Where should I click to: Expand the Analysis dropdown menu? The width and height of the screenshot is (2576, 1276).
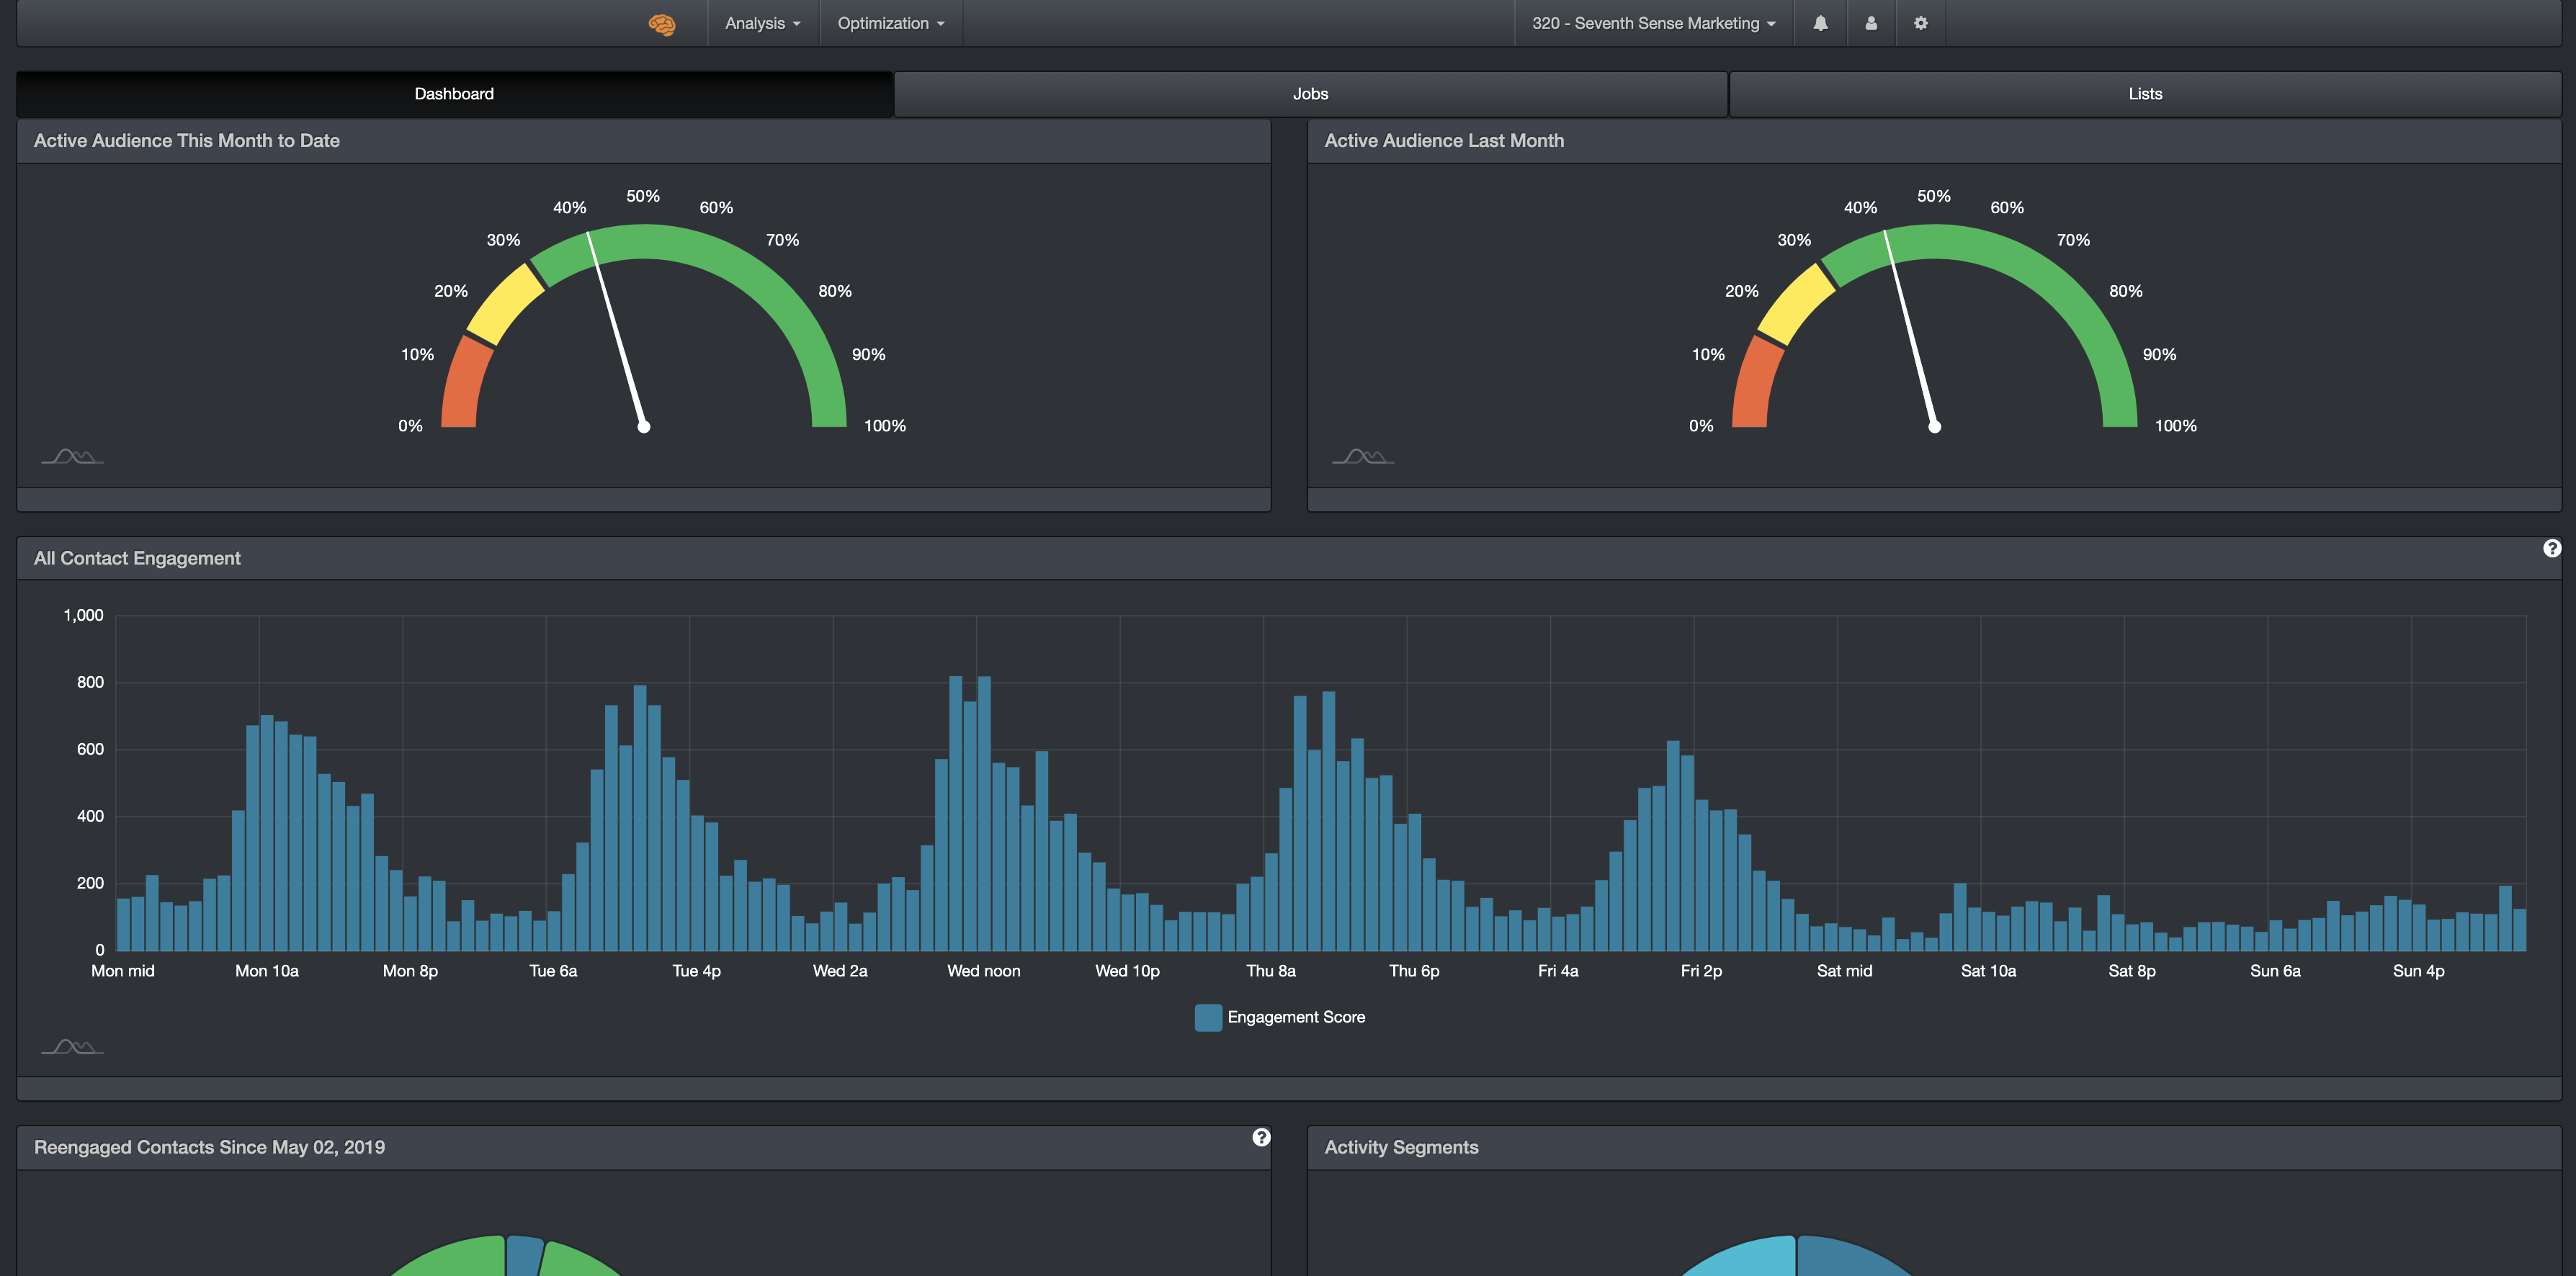[763, 23]
